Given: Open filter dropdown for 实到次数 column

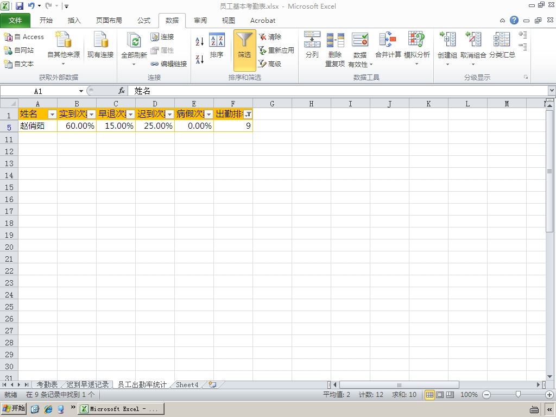Looking at the screenshot, I should [x=91, y=115].
